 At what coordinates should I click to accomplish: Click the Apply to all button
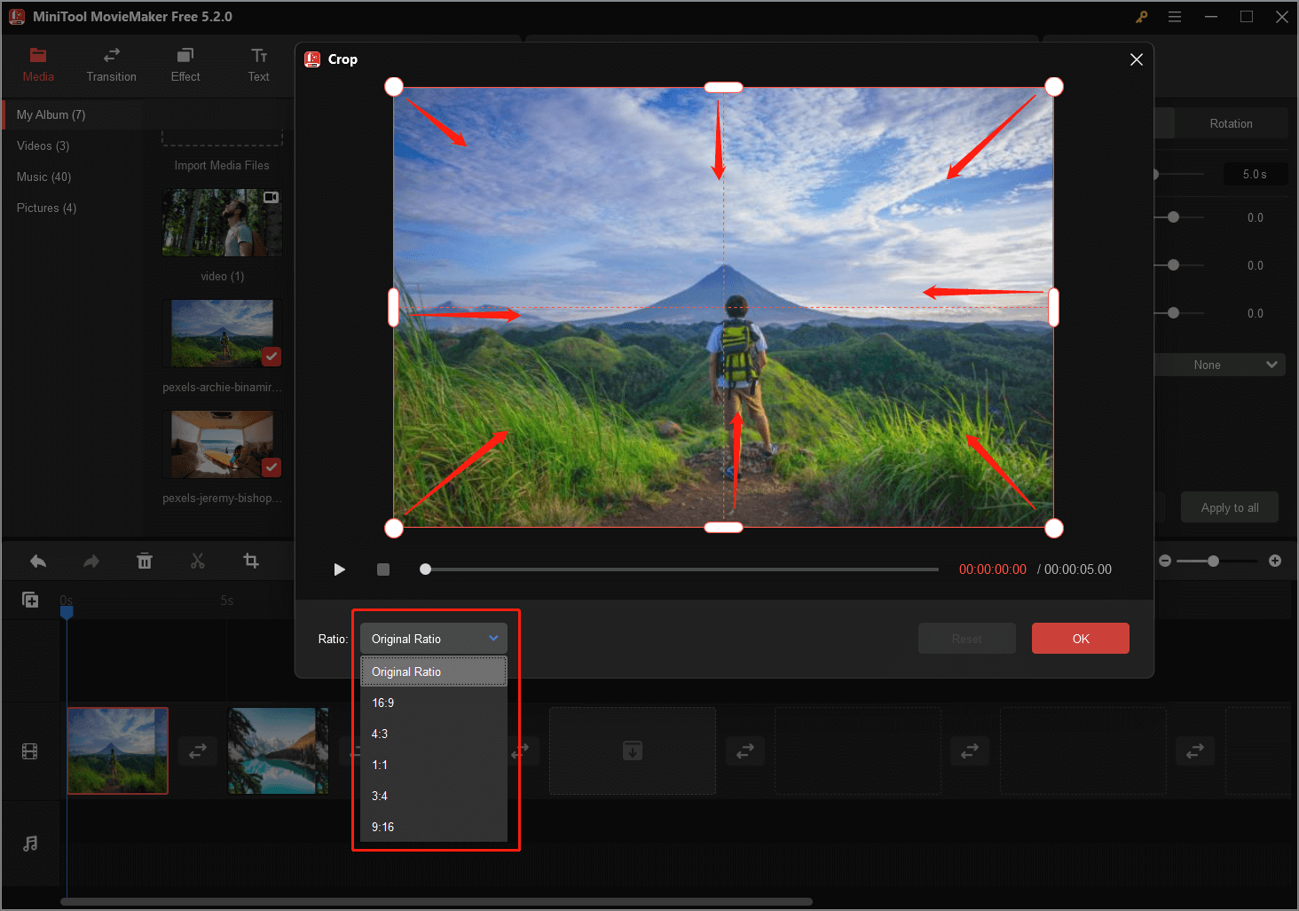pos(1229,507)
